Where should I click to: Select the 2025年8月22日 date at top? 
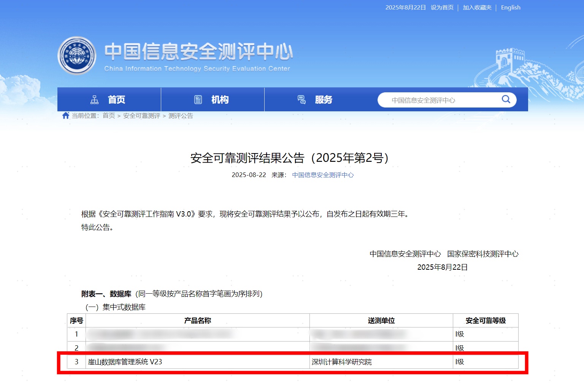[406, 8]
